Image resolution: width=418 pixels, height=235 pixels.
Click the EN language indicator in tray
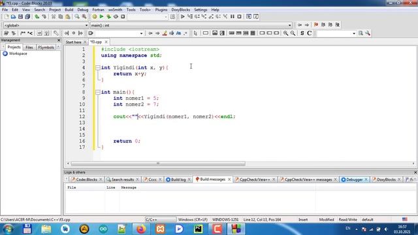click(x=348, y=228)
